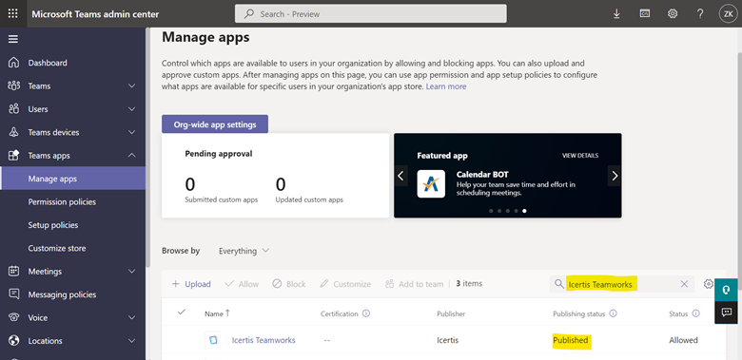The image size is (742, 360).
Task: Expand the Teams menu chevron
Action: (x=132, y=86)
